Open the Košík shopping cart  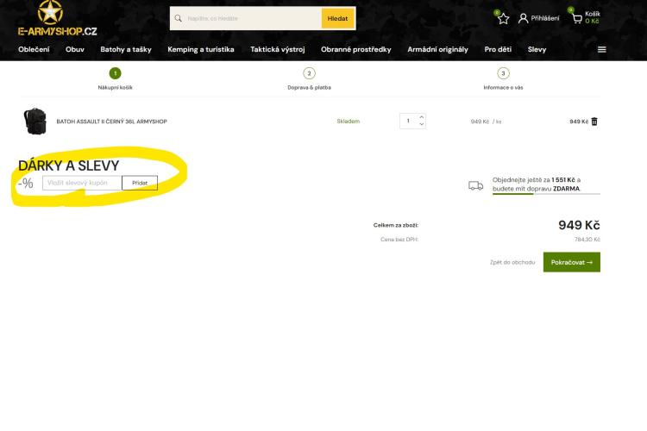click(586, 17)
